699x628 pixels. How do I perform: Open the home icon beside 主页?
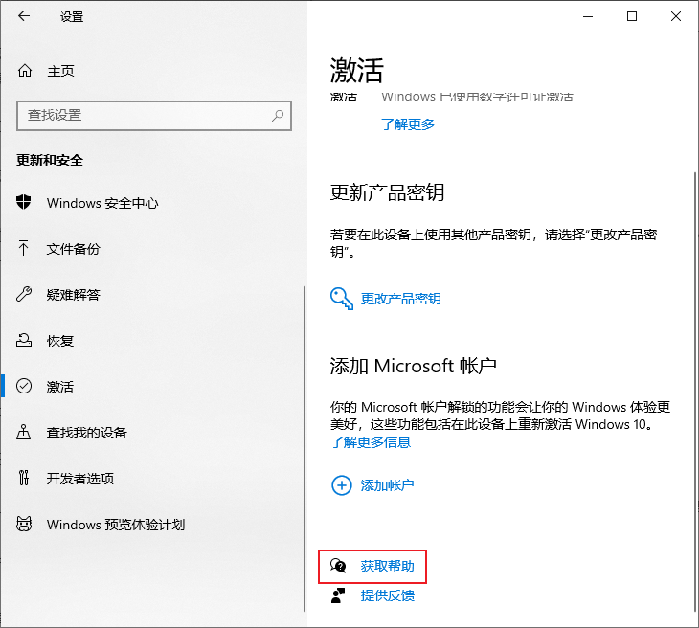(25, 71)
